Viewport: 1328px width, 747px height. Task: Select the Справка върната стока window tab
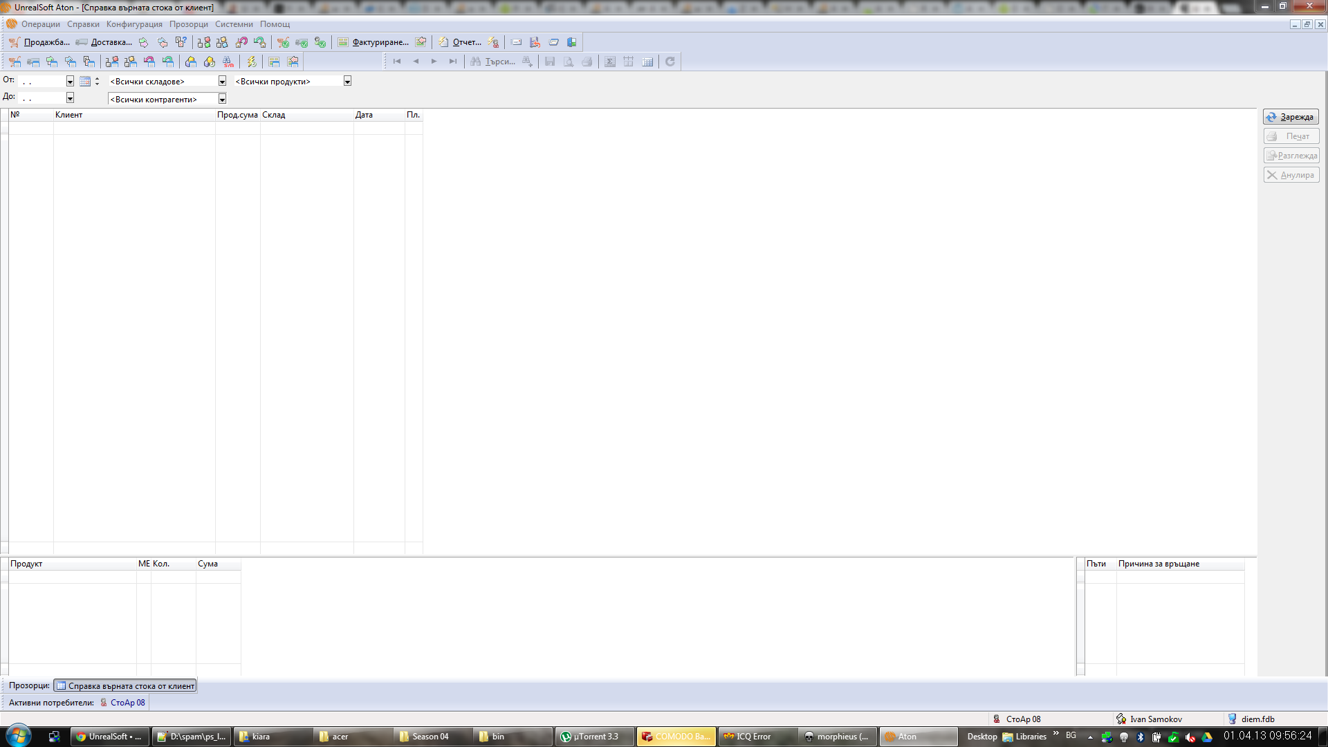(125, 685)
